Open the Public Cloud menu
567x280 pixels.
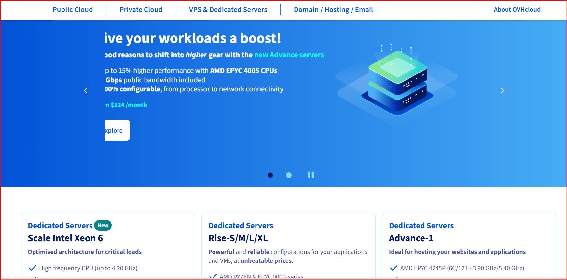[x=73, y=10]
